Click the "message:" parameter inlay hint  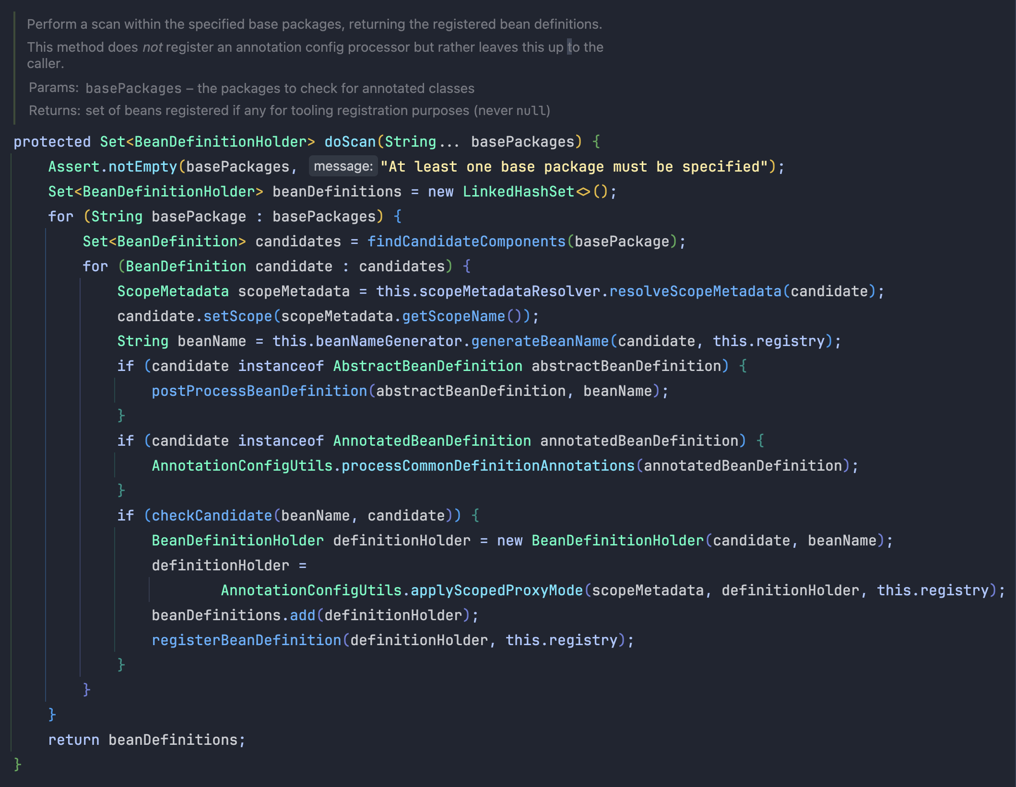(x=343, y=166)
